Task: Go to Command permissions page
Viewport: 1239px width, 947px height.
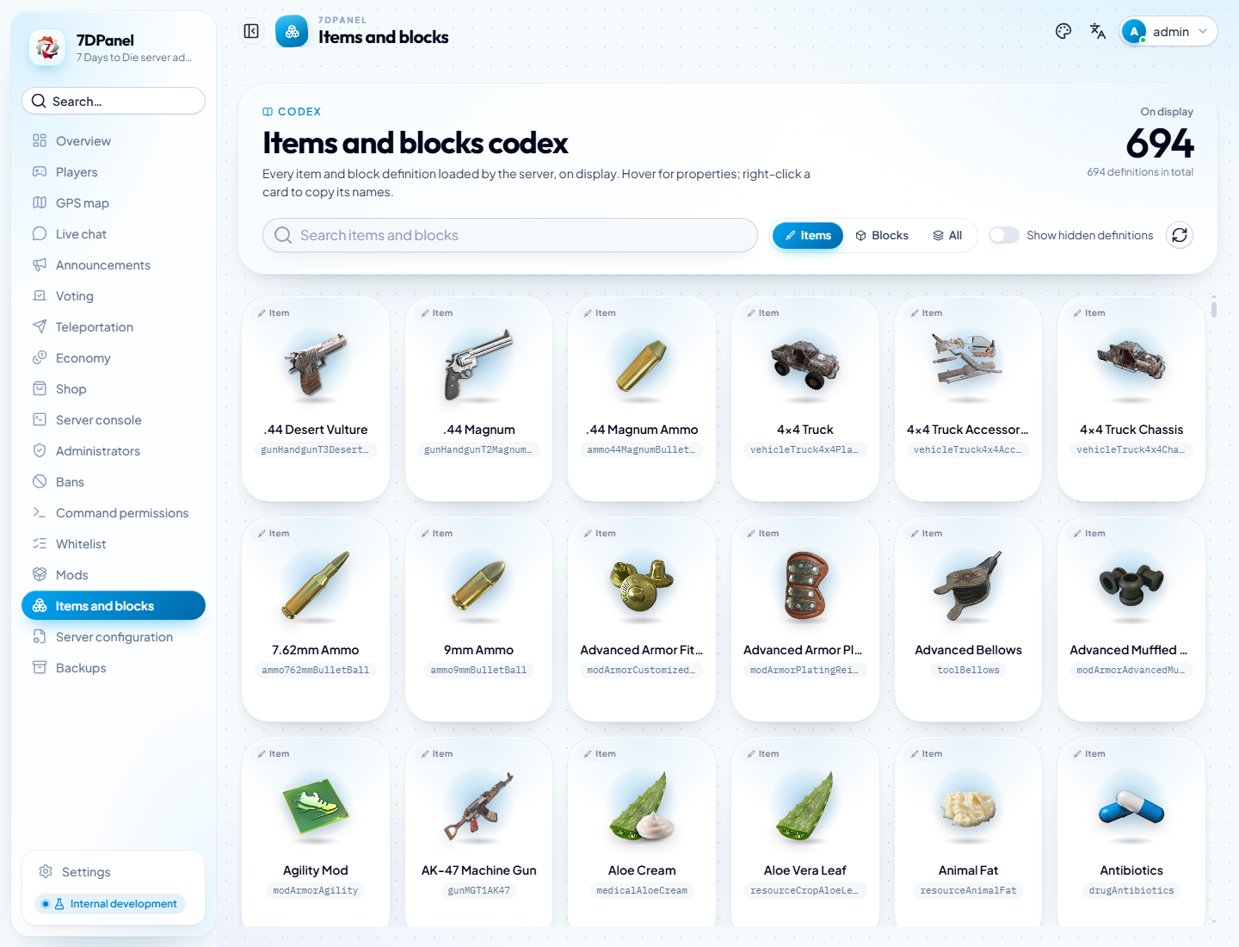Action: point(114,512)
